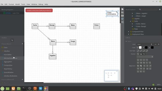Collapse the Classes (Advanced) toolbox section
The image size is (162, 91).
pos(23,79)
